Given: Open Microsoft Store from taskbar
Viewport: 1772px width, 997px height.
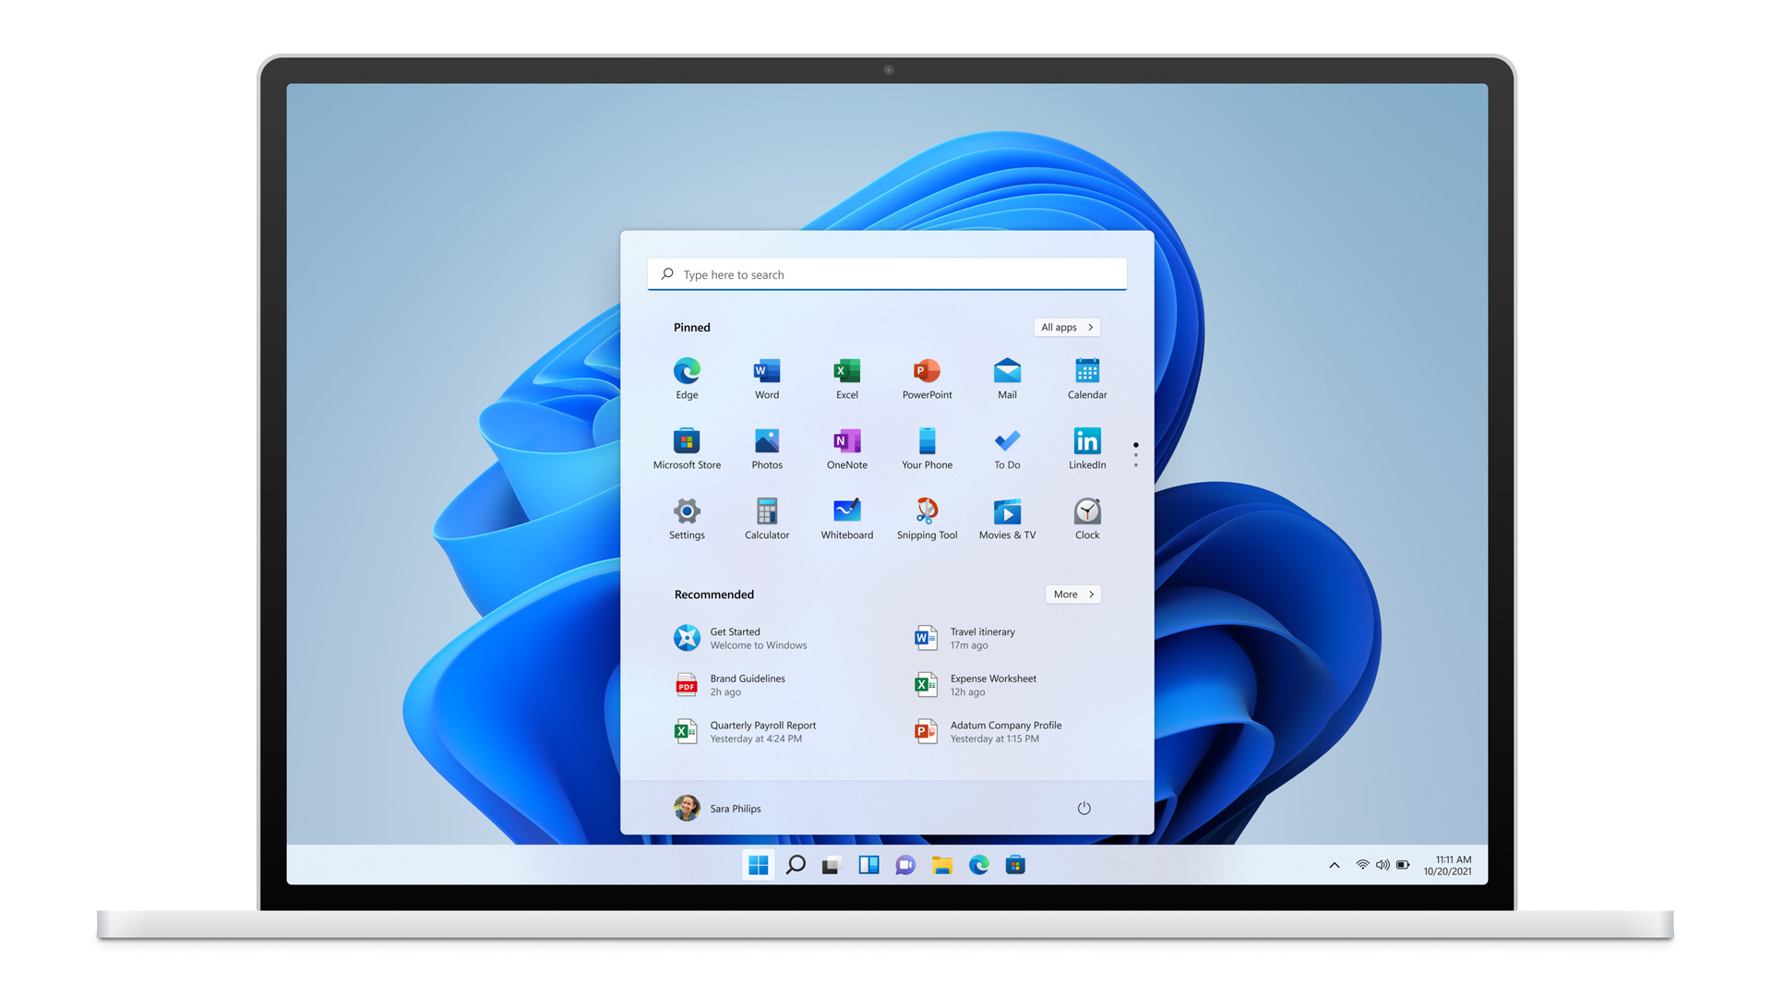Looking at the screenshot, I should (x=1012, y=866).
